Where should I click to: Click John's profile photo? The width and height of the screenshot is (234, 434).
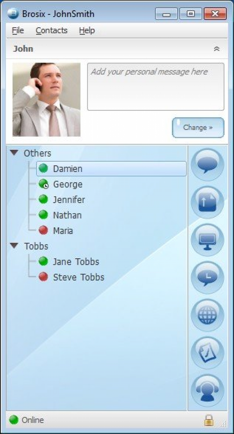46,100
